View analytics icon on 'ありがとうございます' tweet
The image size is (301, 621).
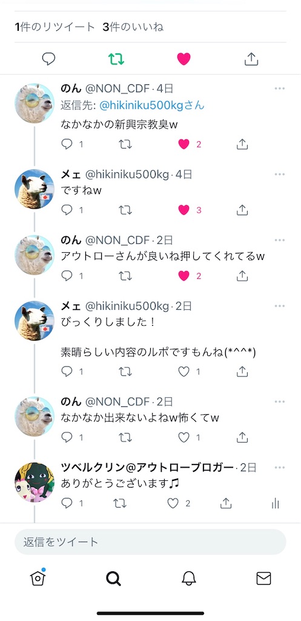[276, 503]
